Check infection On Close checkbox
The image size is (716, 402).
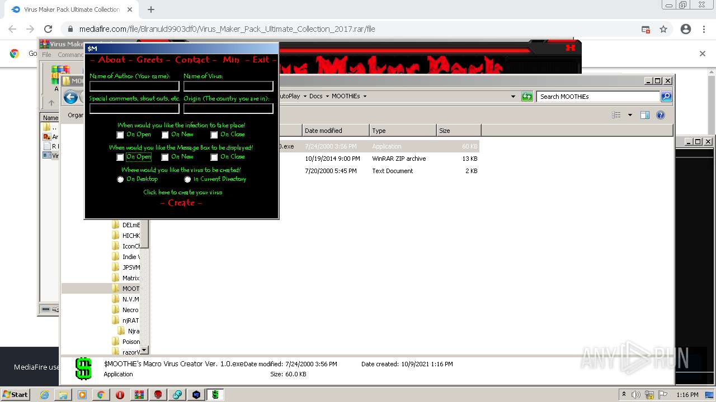[x=214, y=135]
